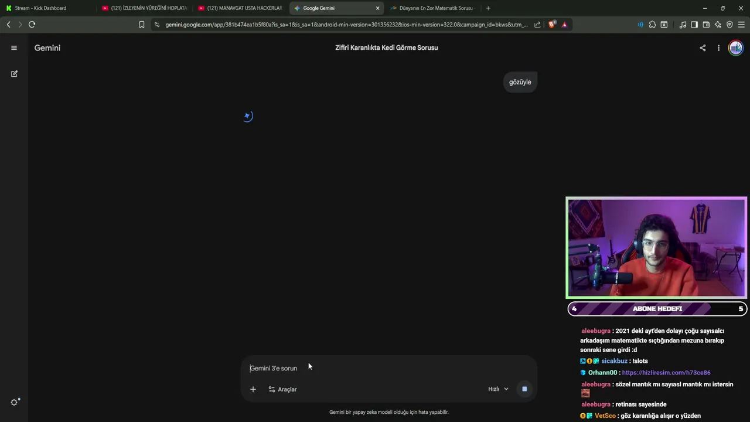Share the page link from the address bar
The image size is (750, 422).
tap(537, 25)
